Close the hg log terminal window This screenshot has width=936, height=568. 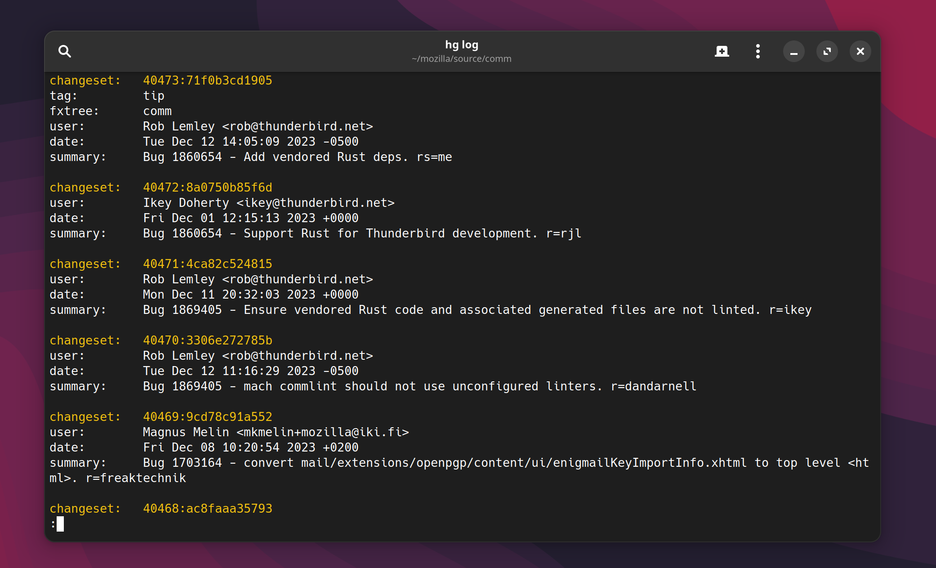pyautogui.click(x=860, y=51)
